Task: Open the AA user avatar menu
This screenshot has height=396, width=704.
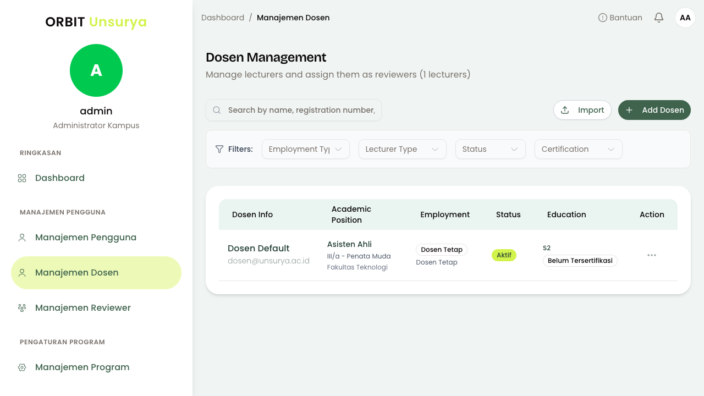Action: 685,18
